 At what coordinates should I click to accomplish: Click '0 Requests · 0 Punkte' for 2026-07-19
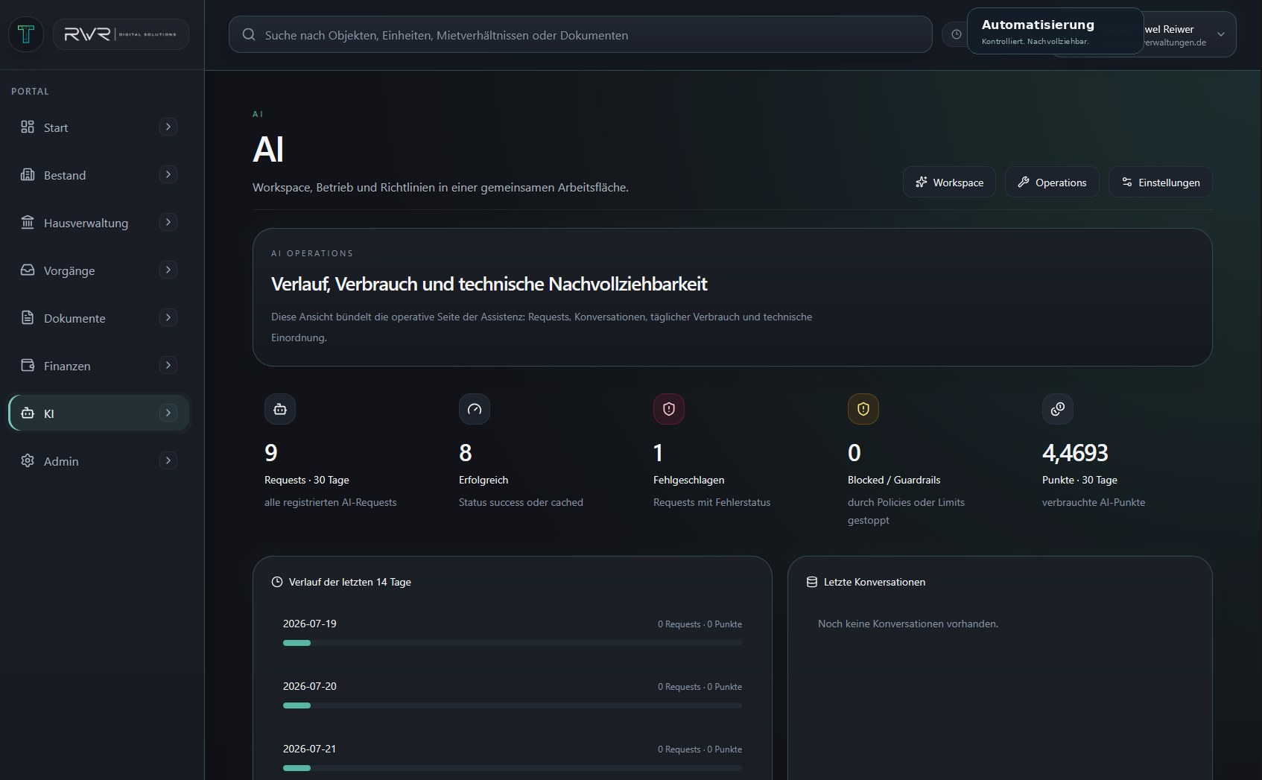(x=700, y=624)
